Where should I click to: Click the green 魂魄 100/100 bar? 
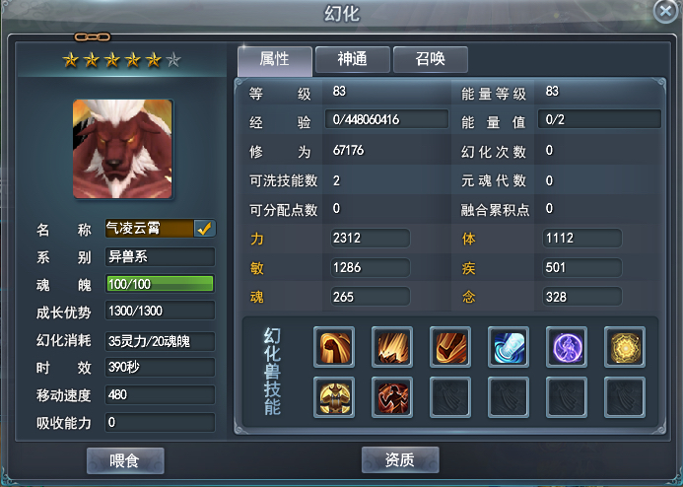(160, 284)
